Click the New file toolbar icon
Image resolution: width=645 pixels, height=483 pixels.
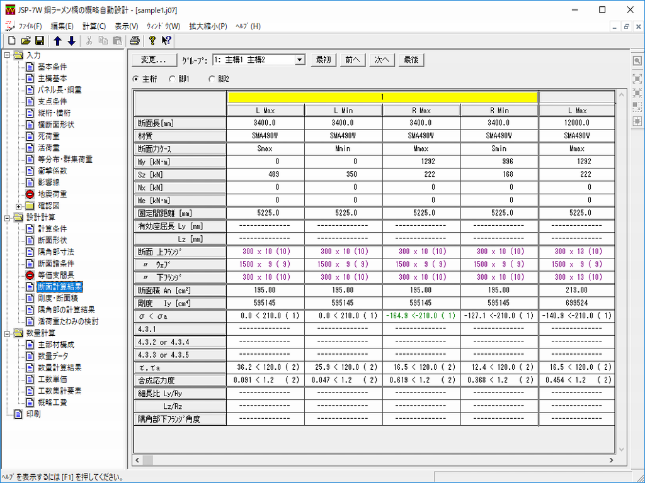point(11,41)
